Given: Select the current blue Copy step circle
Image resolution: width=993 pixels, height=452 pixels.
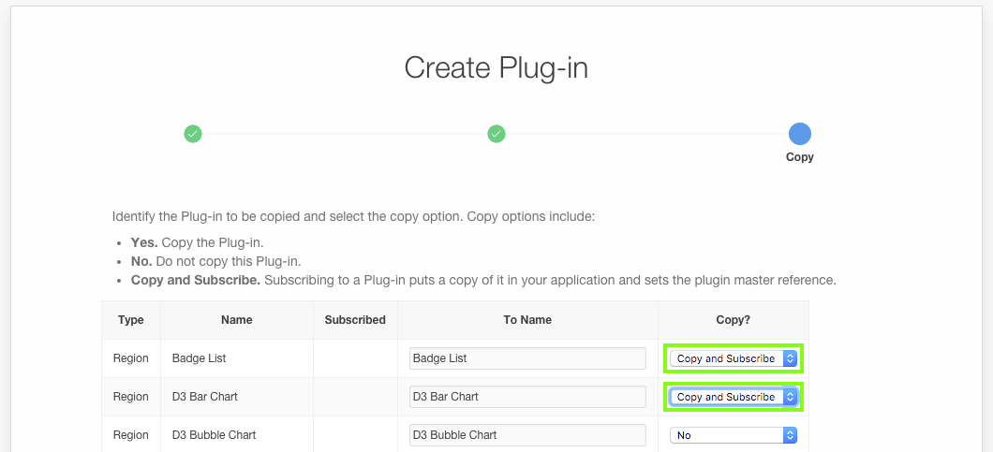Looking at the screenshot, I should pyautogui.click(x=799, y=134).
